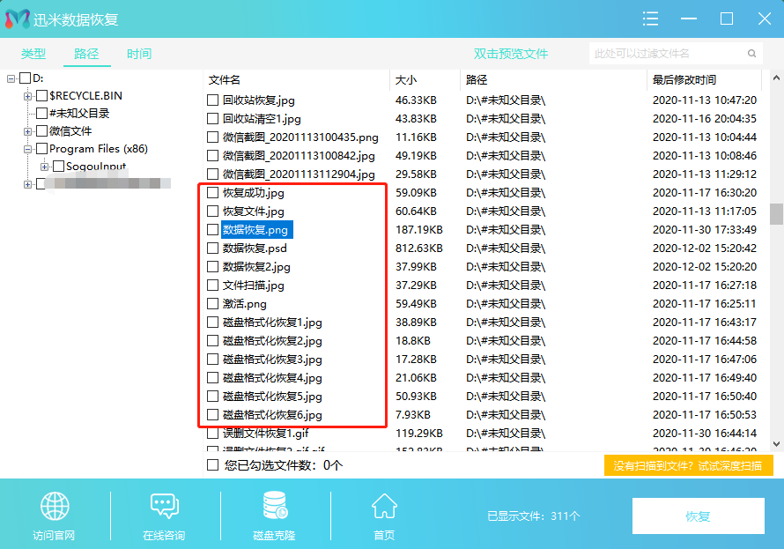
Task: Click the 迅米数据恢复 app logo
Action: point(18,19)
